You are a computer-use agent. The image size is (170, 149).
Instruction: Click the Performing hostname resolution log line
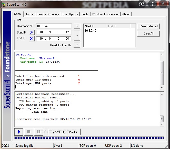pos(45,94)
